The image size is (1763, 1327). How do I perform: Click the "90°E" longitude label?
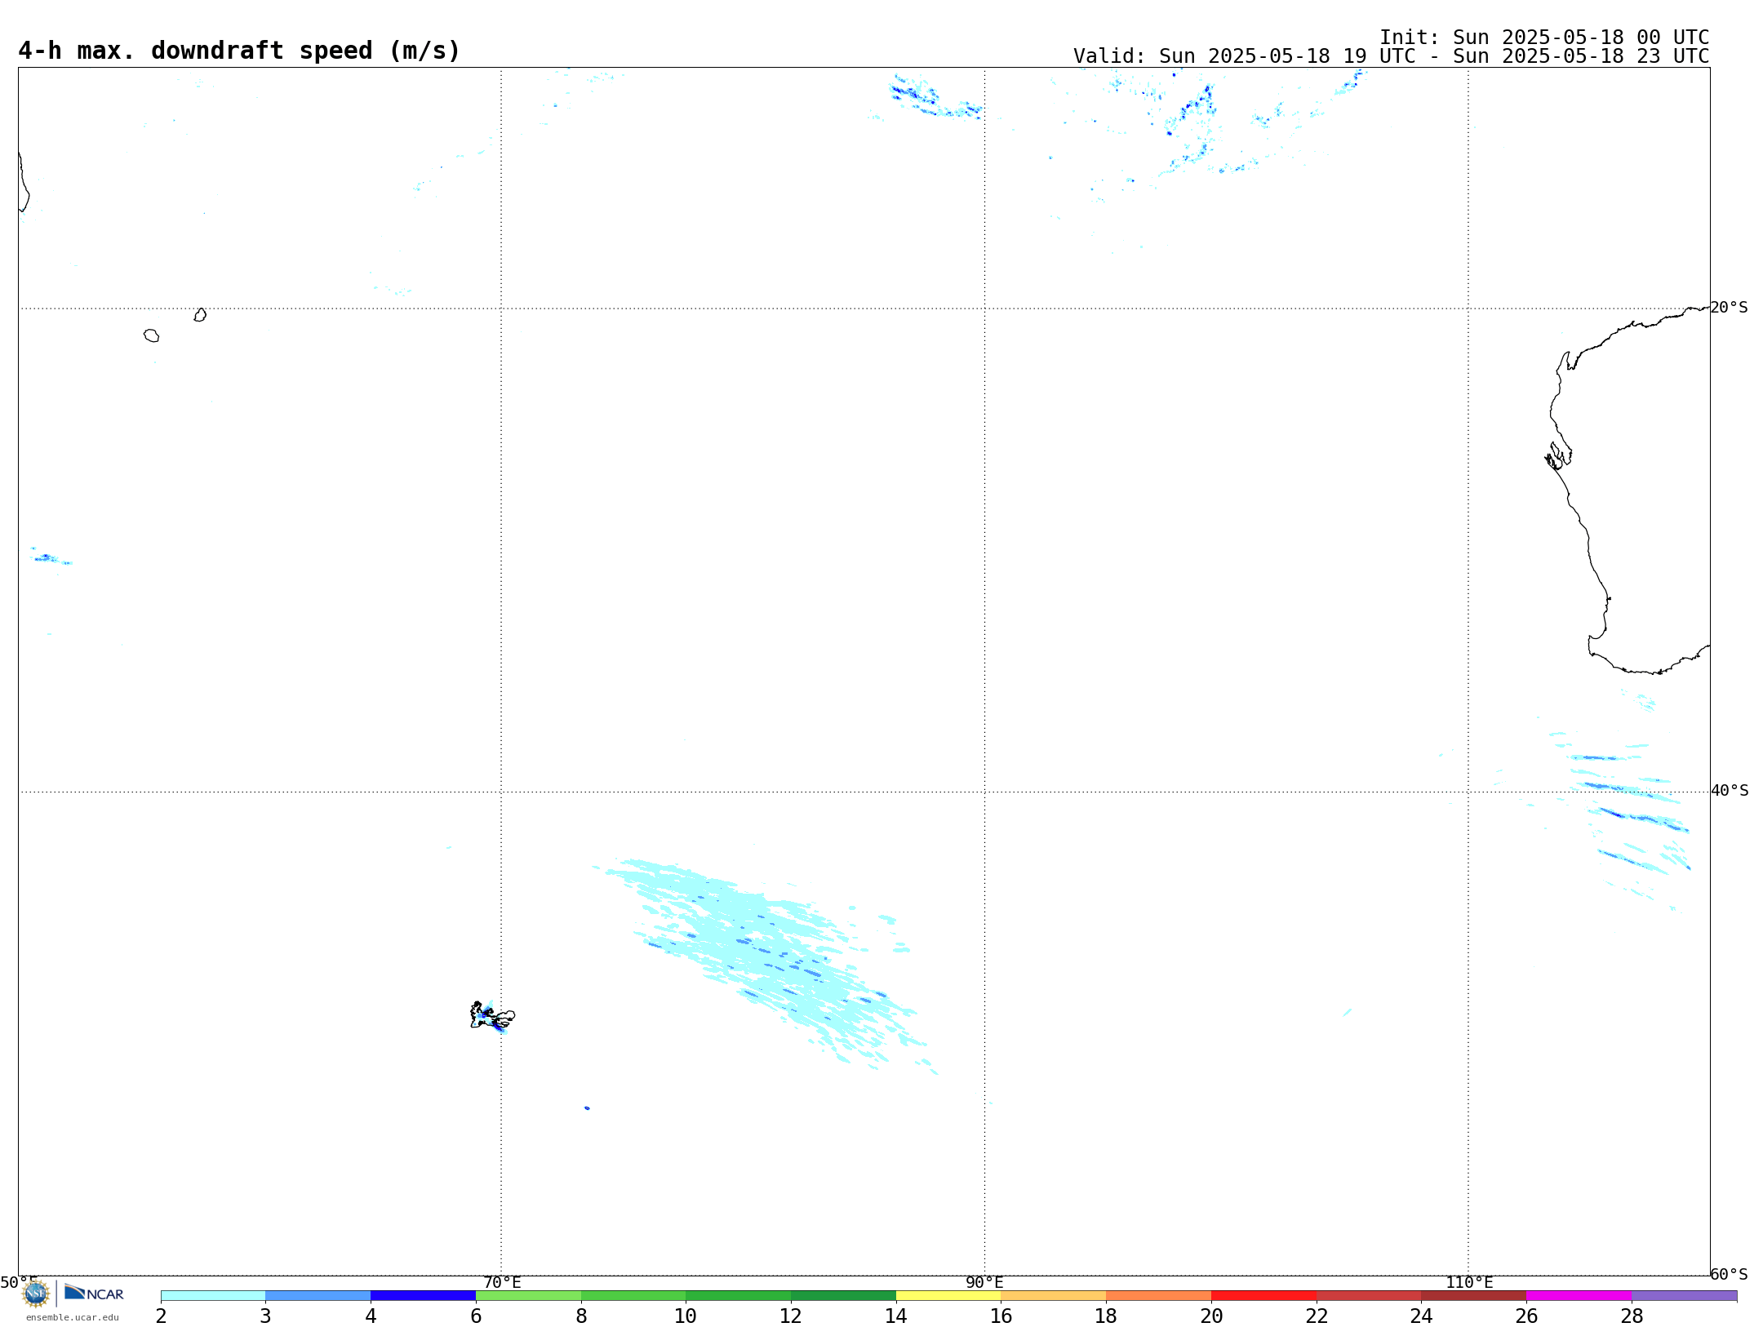tap(984, 1282)
